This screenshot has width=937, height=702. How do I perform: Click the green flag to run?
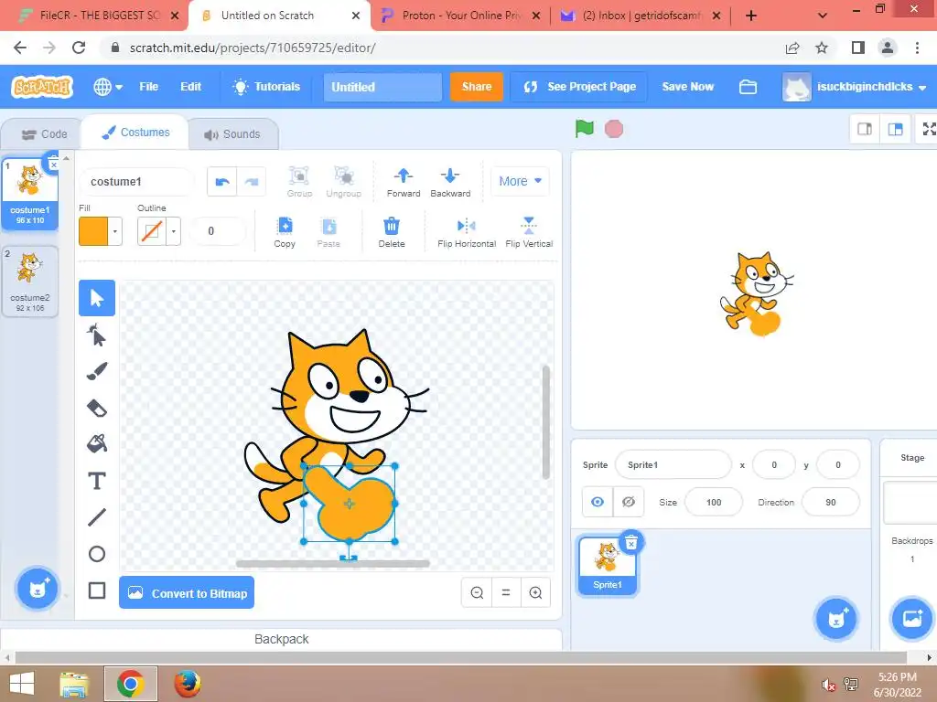point(584,128)
